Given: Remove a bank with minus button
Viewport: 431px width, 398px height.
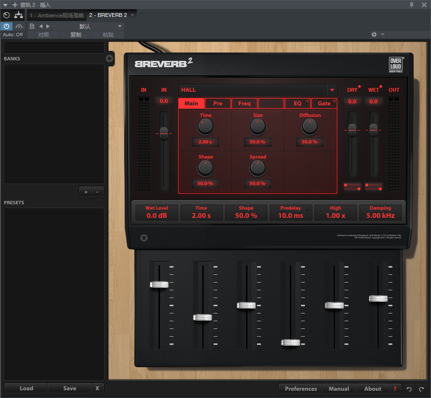Looking at the screenshot, I should tap(97, 192).
